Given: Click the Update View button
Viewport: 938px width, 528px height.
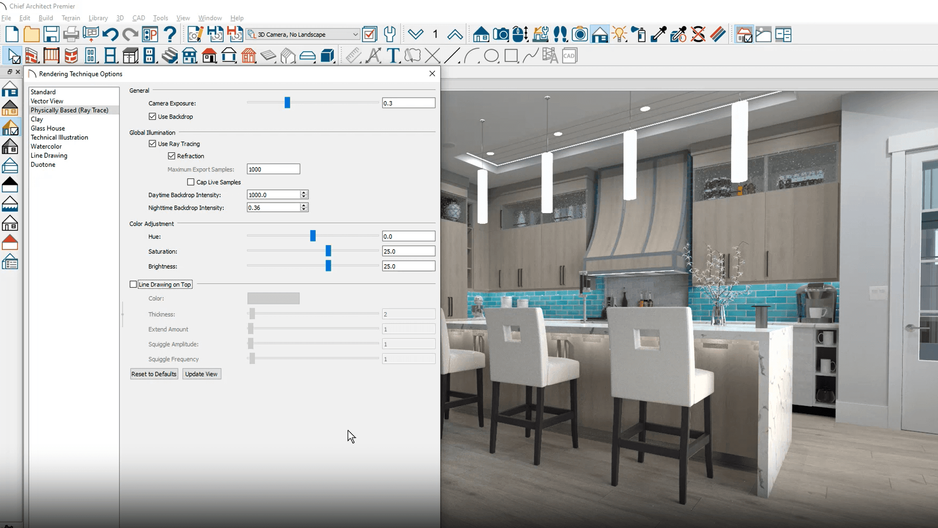Looking at the screenshot, I should (201, 374).
